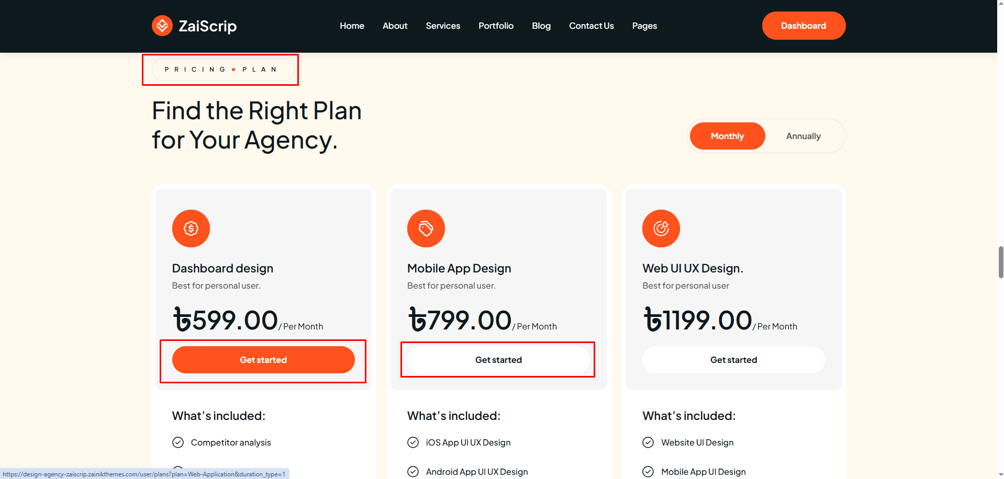Open the Pages menu
The height and width of the screenshot is (479, 1004).
click(644, 26)
